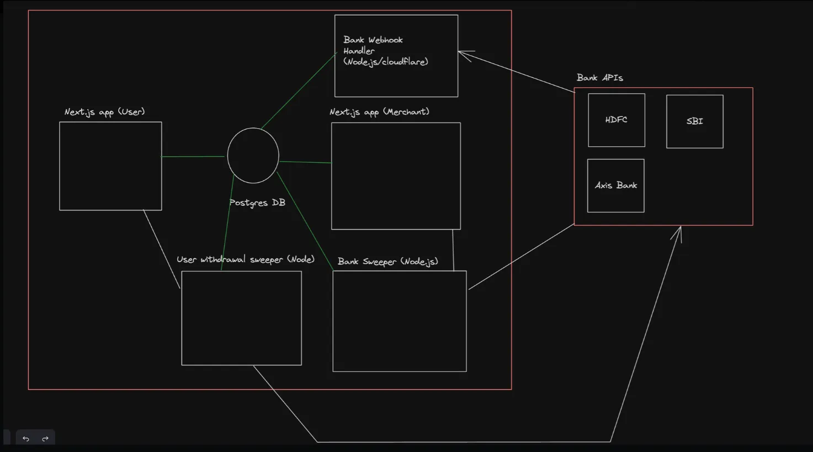
Task: Select the SBI bank box
Action: [694, 121]
